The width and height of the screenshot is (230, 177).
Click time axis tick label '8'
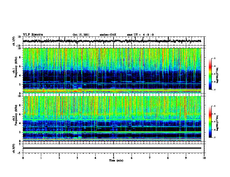coord(168,158)
